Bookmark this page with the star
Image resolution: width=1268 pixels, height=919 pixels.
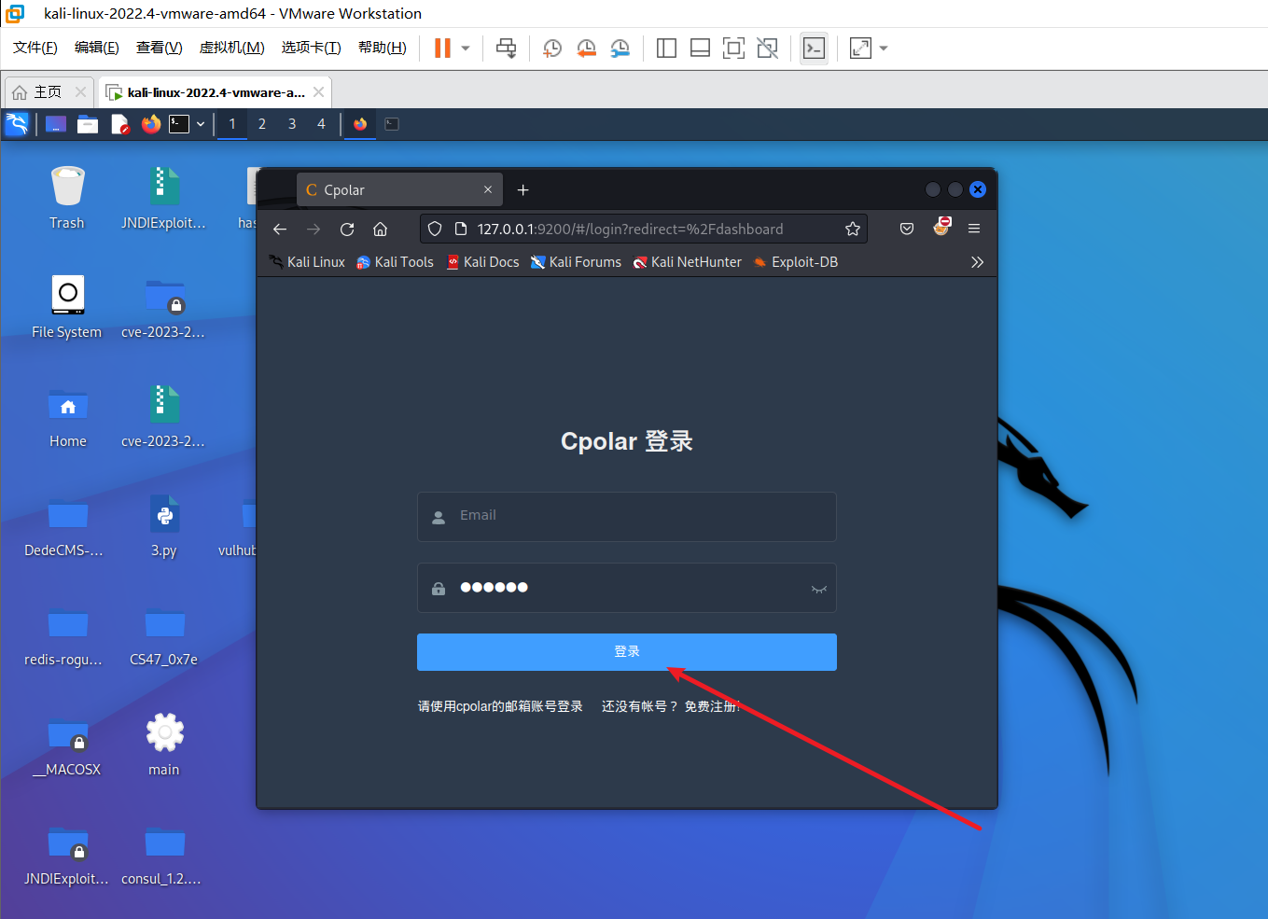pos(853,230)
